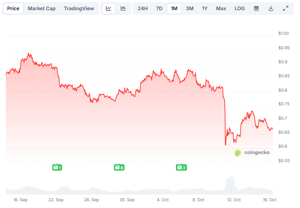Select the 1Y time range

point(205,8)
